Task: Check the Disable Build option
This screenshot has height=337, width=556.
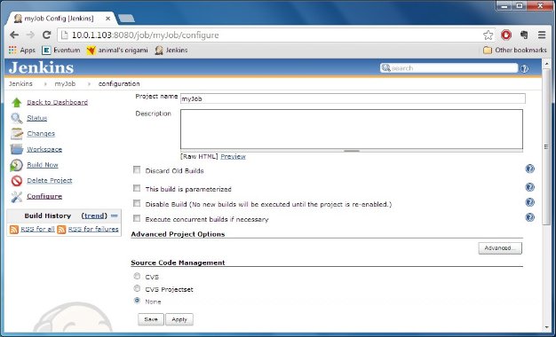Action: (137, 204)
